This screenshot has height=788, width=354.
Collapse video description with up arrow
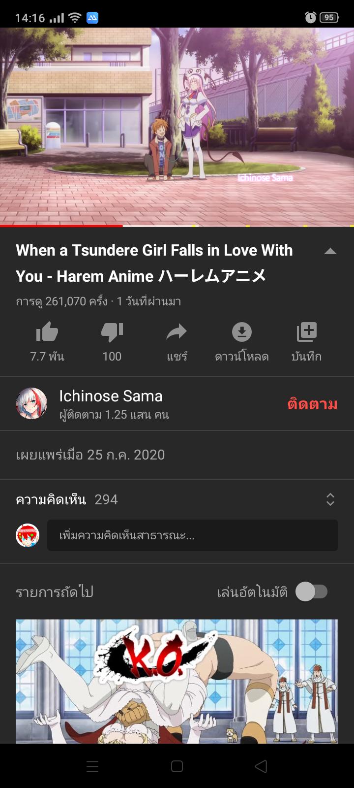(330, 251)
